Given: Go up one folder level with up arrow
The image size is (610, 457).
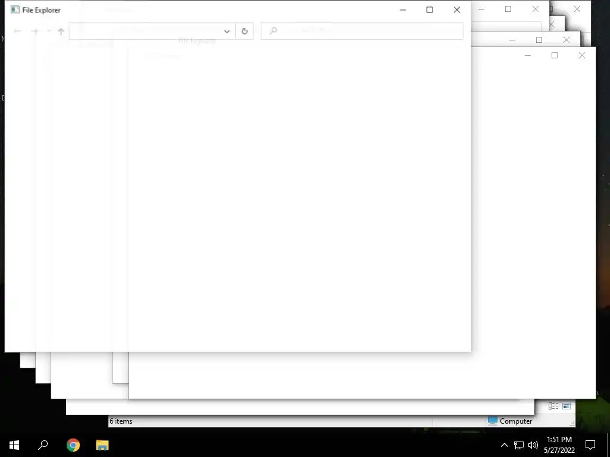Looking at the screenshot, I should [61, 32].
